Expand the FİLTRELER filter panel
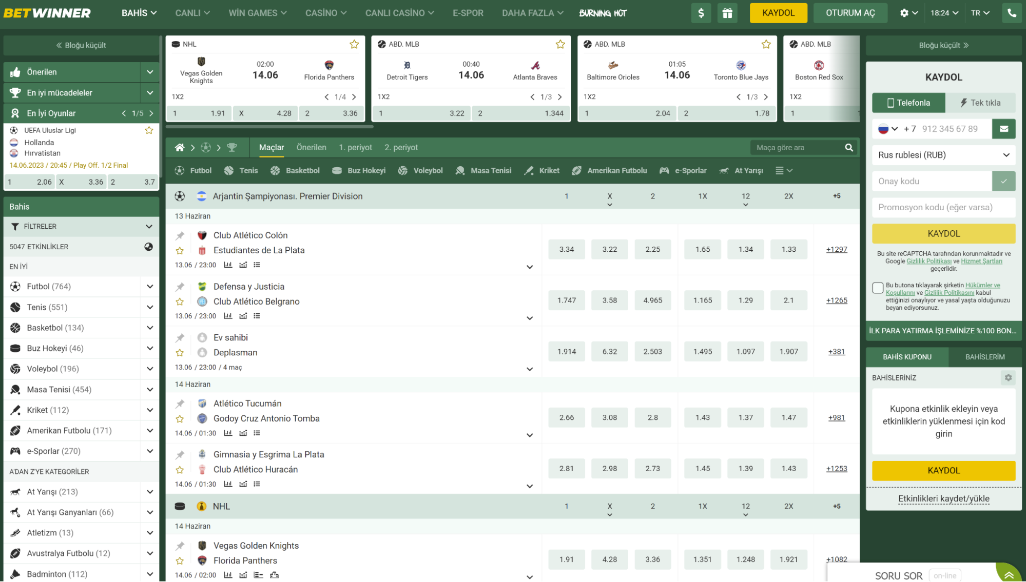1026x582 pixels. point(149,227)
